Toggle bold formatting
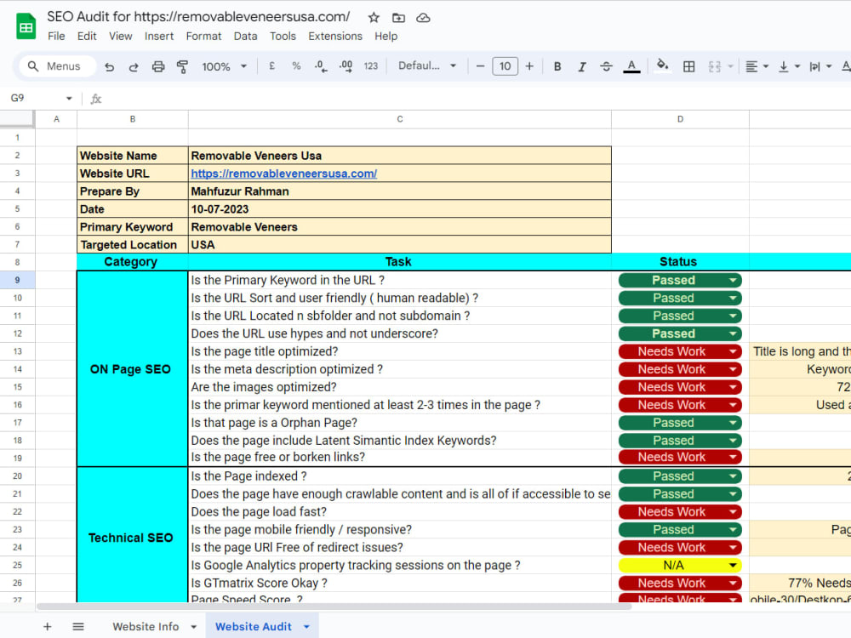The image size is (851, 638). pyautogui.click(x=557, y=66)
